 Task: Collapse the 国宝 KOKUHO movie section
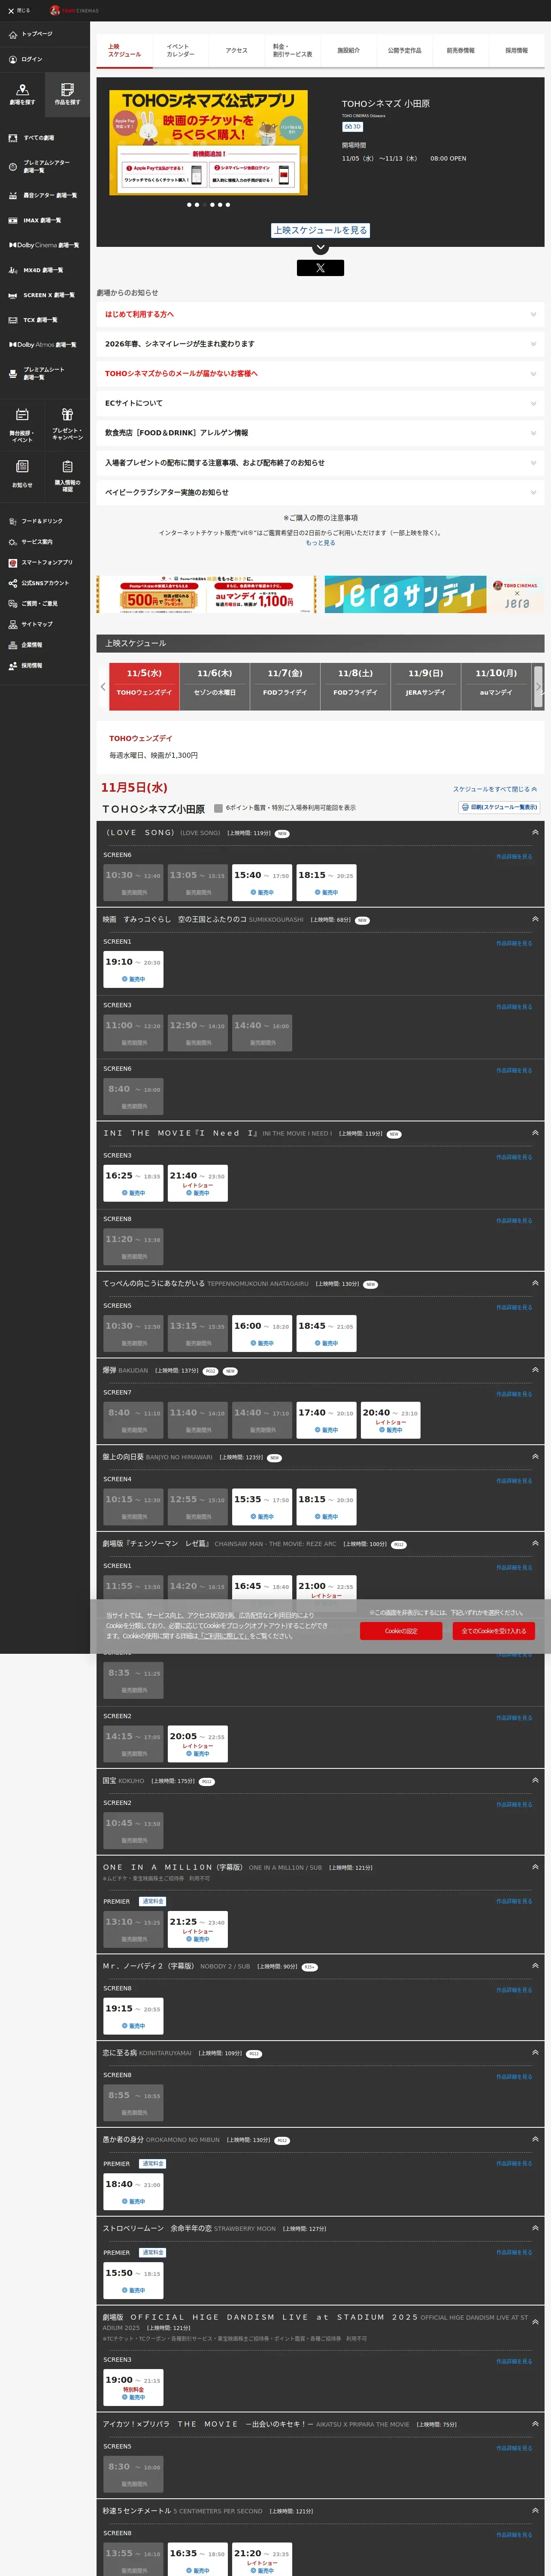(535, 1781)
